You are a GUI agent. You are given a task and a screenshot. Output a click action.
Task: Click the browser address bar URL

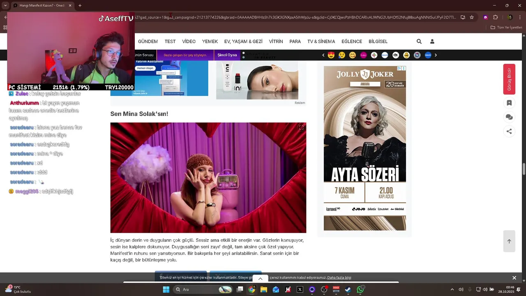click(x=296, y=17)
